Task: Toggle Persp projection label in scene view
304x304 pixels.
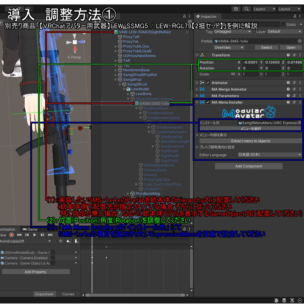Action: tap(74, 57)
